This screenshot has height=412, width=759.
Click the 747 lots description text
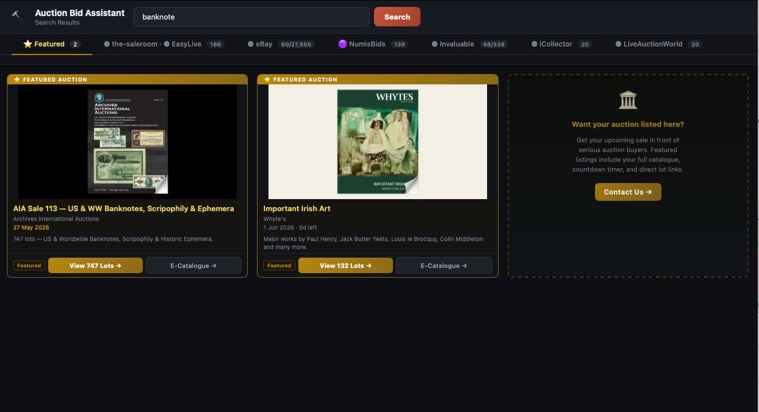pos(113,239)
